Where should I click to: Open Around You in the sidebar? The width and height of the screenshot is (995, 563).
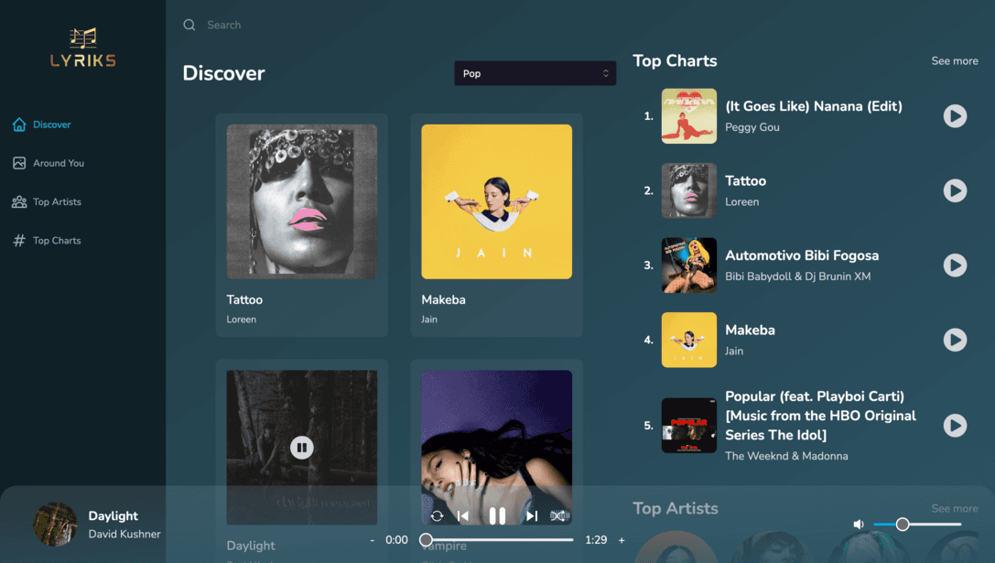pyautogui.click(x=59, y=163)
